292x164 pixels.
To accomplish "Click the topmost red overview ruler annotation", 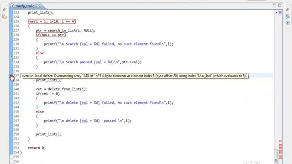I will 280,141.
